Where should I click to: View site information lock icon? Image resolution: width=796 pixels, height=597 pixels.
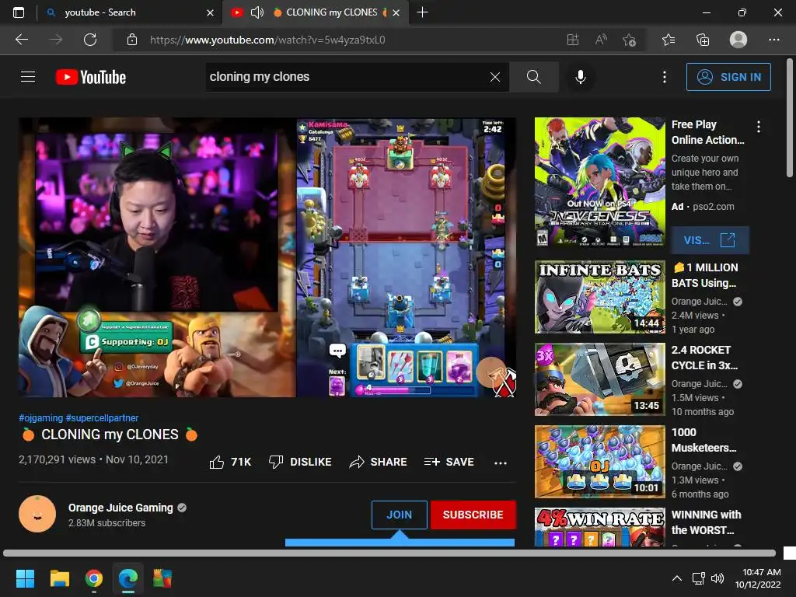point(132,40)
